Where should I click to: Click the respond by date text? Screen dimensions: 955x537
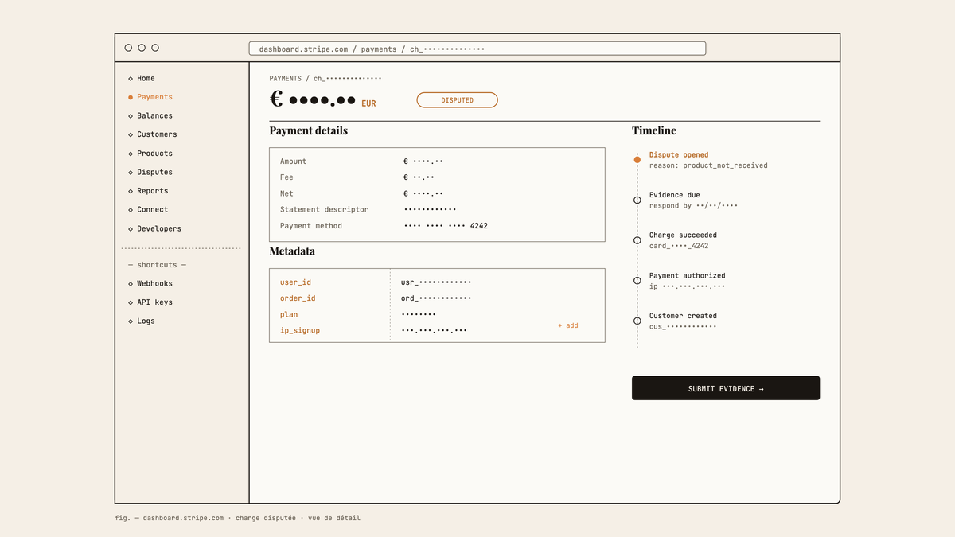693,205
